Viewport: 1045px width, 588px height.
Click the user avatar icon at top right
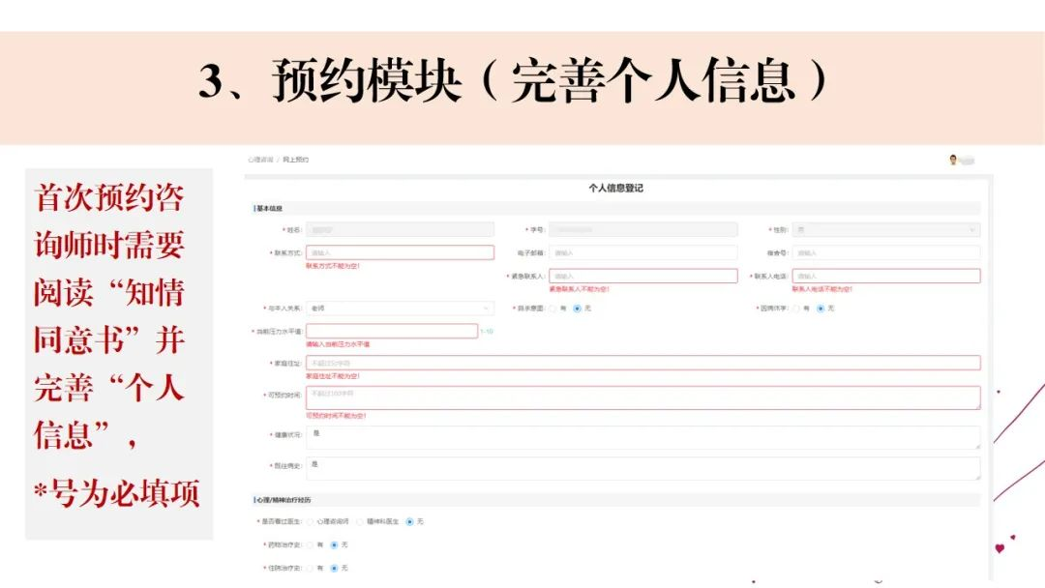point(953,160)
